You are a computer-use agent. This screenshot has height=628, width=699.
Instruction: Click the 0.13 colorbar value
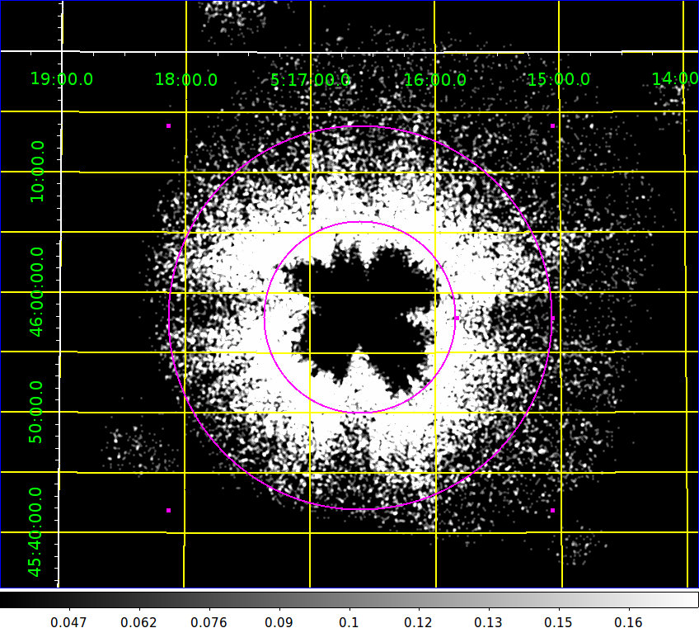[488, 621]
